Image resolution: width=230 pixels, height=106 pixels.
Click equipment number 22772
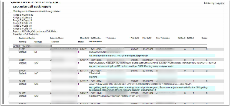22,50
